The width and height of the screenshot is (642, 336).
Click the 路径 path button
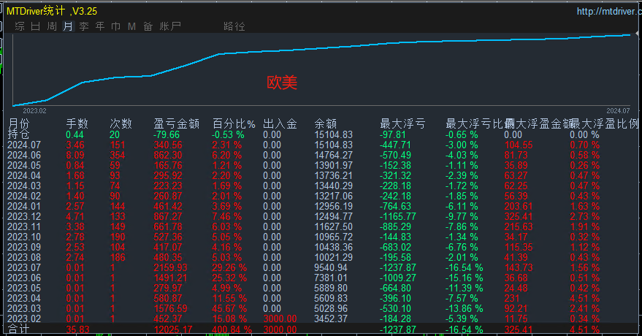(x=234, y=26)
